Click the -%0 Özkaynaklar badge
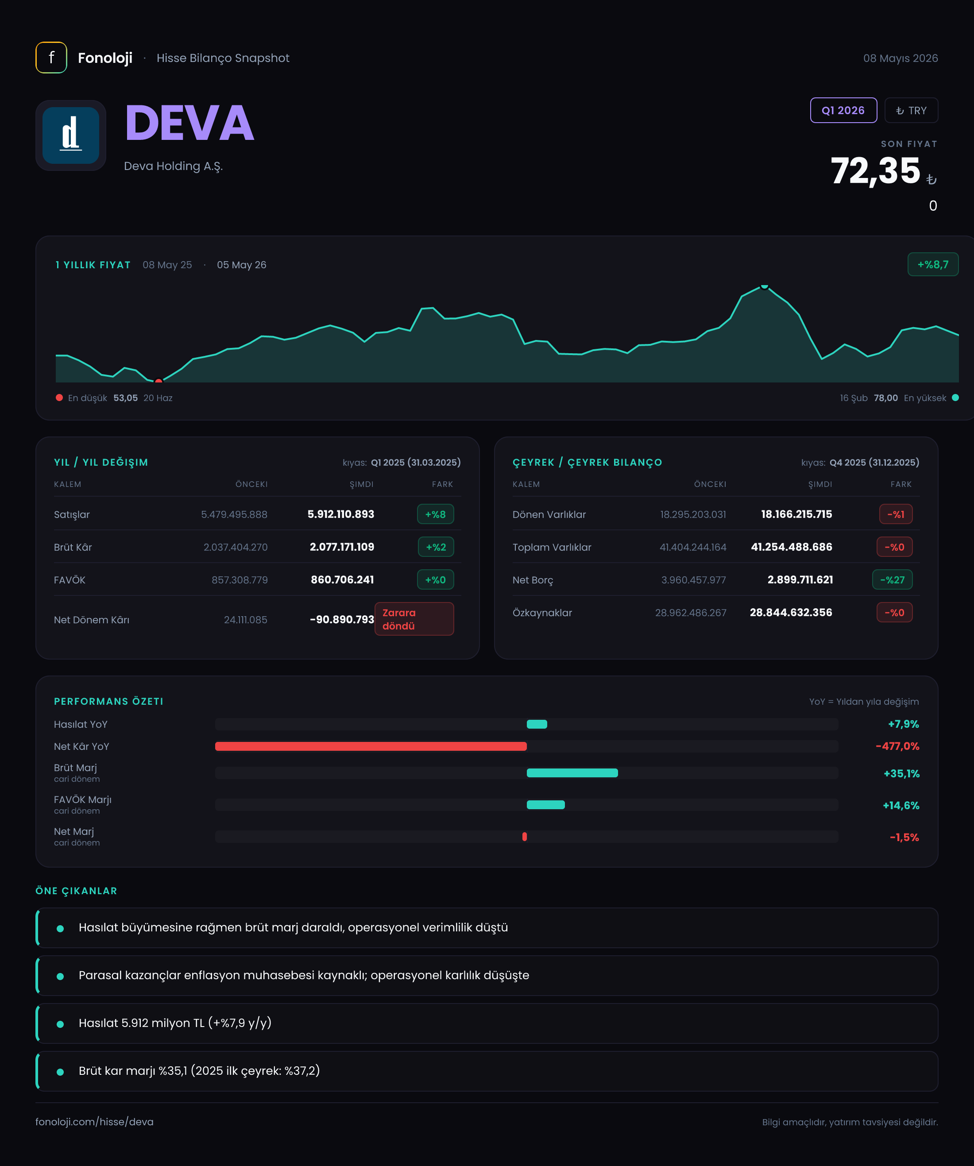This screenshot has width=974, height=1166. coord(895,612)
